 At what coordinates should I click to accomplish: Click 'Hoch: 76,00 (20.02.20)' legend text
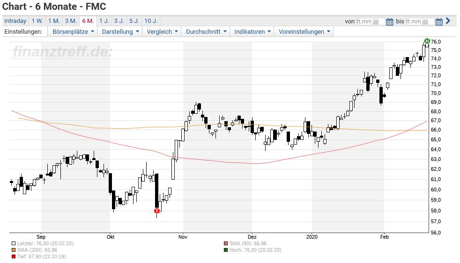(255, 250)
